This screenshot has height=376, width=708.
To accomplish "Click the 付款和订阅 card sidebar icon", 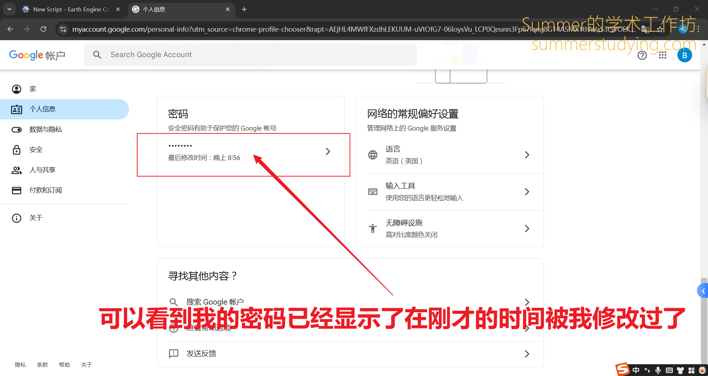I will pos(17,190).
